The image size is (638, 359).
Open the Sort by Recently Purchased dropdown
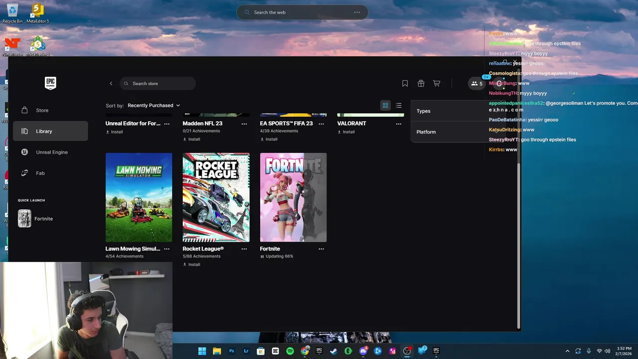click(154, 105)
